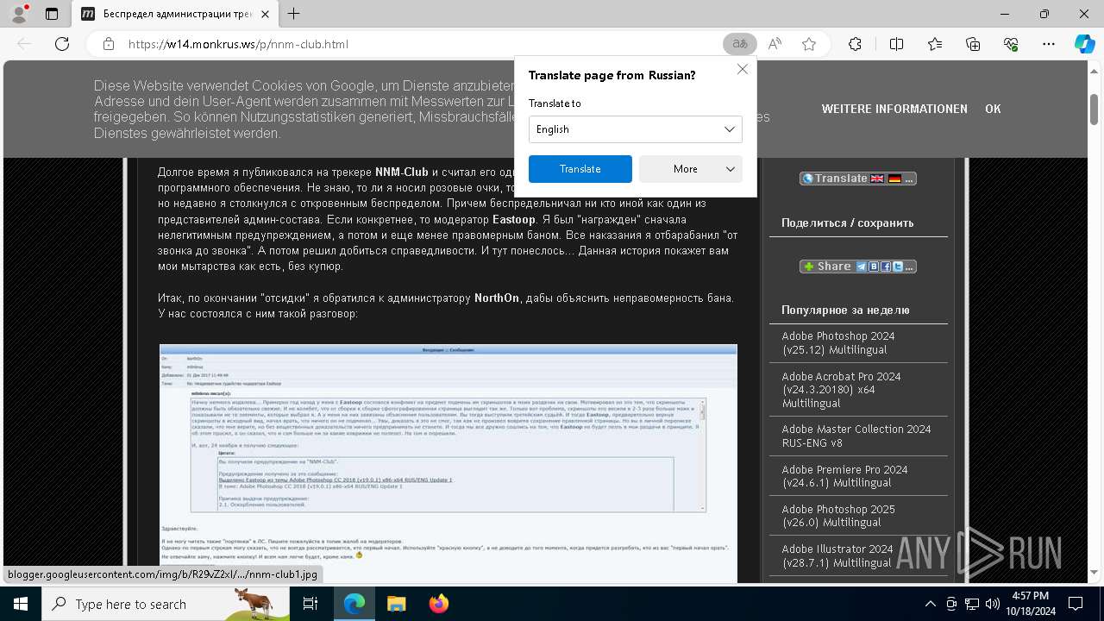The height and width of the screenshot is (621, 1104).
Task: Open a new tab with plus button
Action: point(294,14)
